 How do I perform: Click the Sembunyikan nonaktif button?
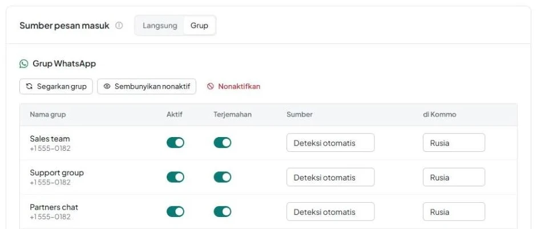(147, 86)
